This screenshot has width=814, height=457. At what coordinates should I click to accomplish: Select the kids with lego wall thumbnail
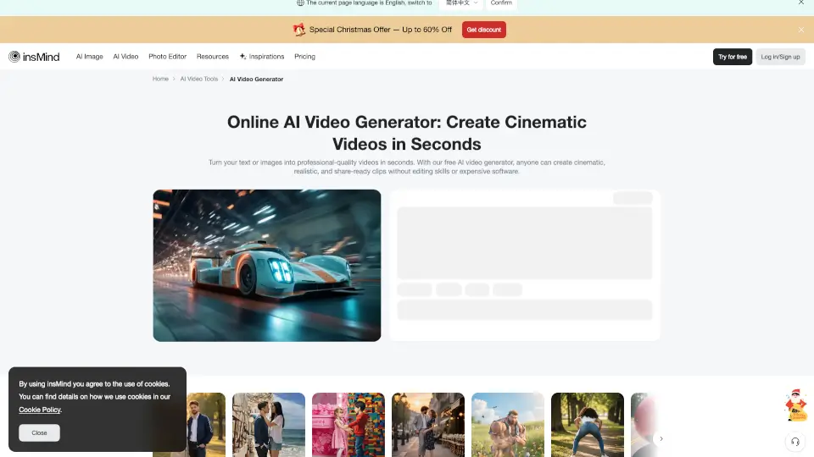(x=348, y=425)
